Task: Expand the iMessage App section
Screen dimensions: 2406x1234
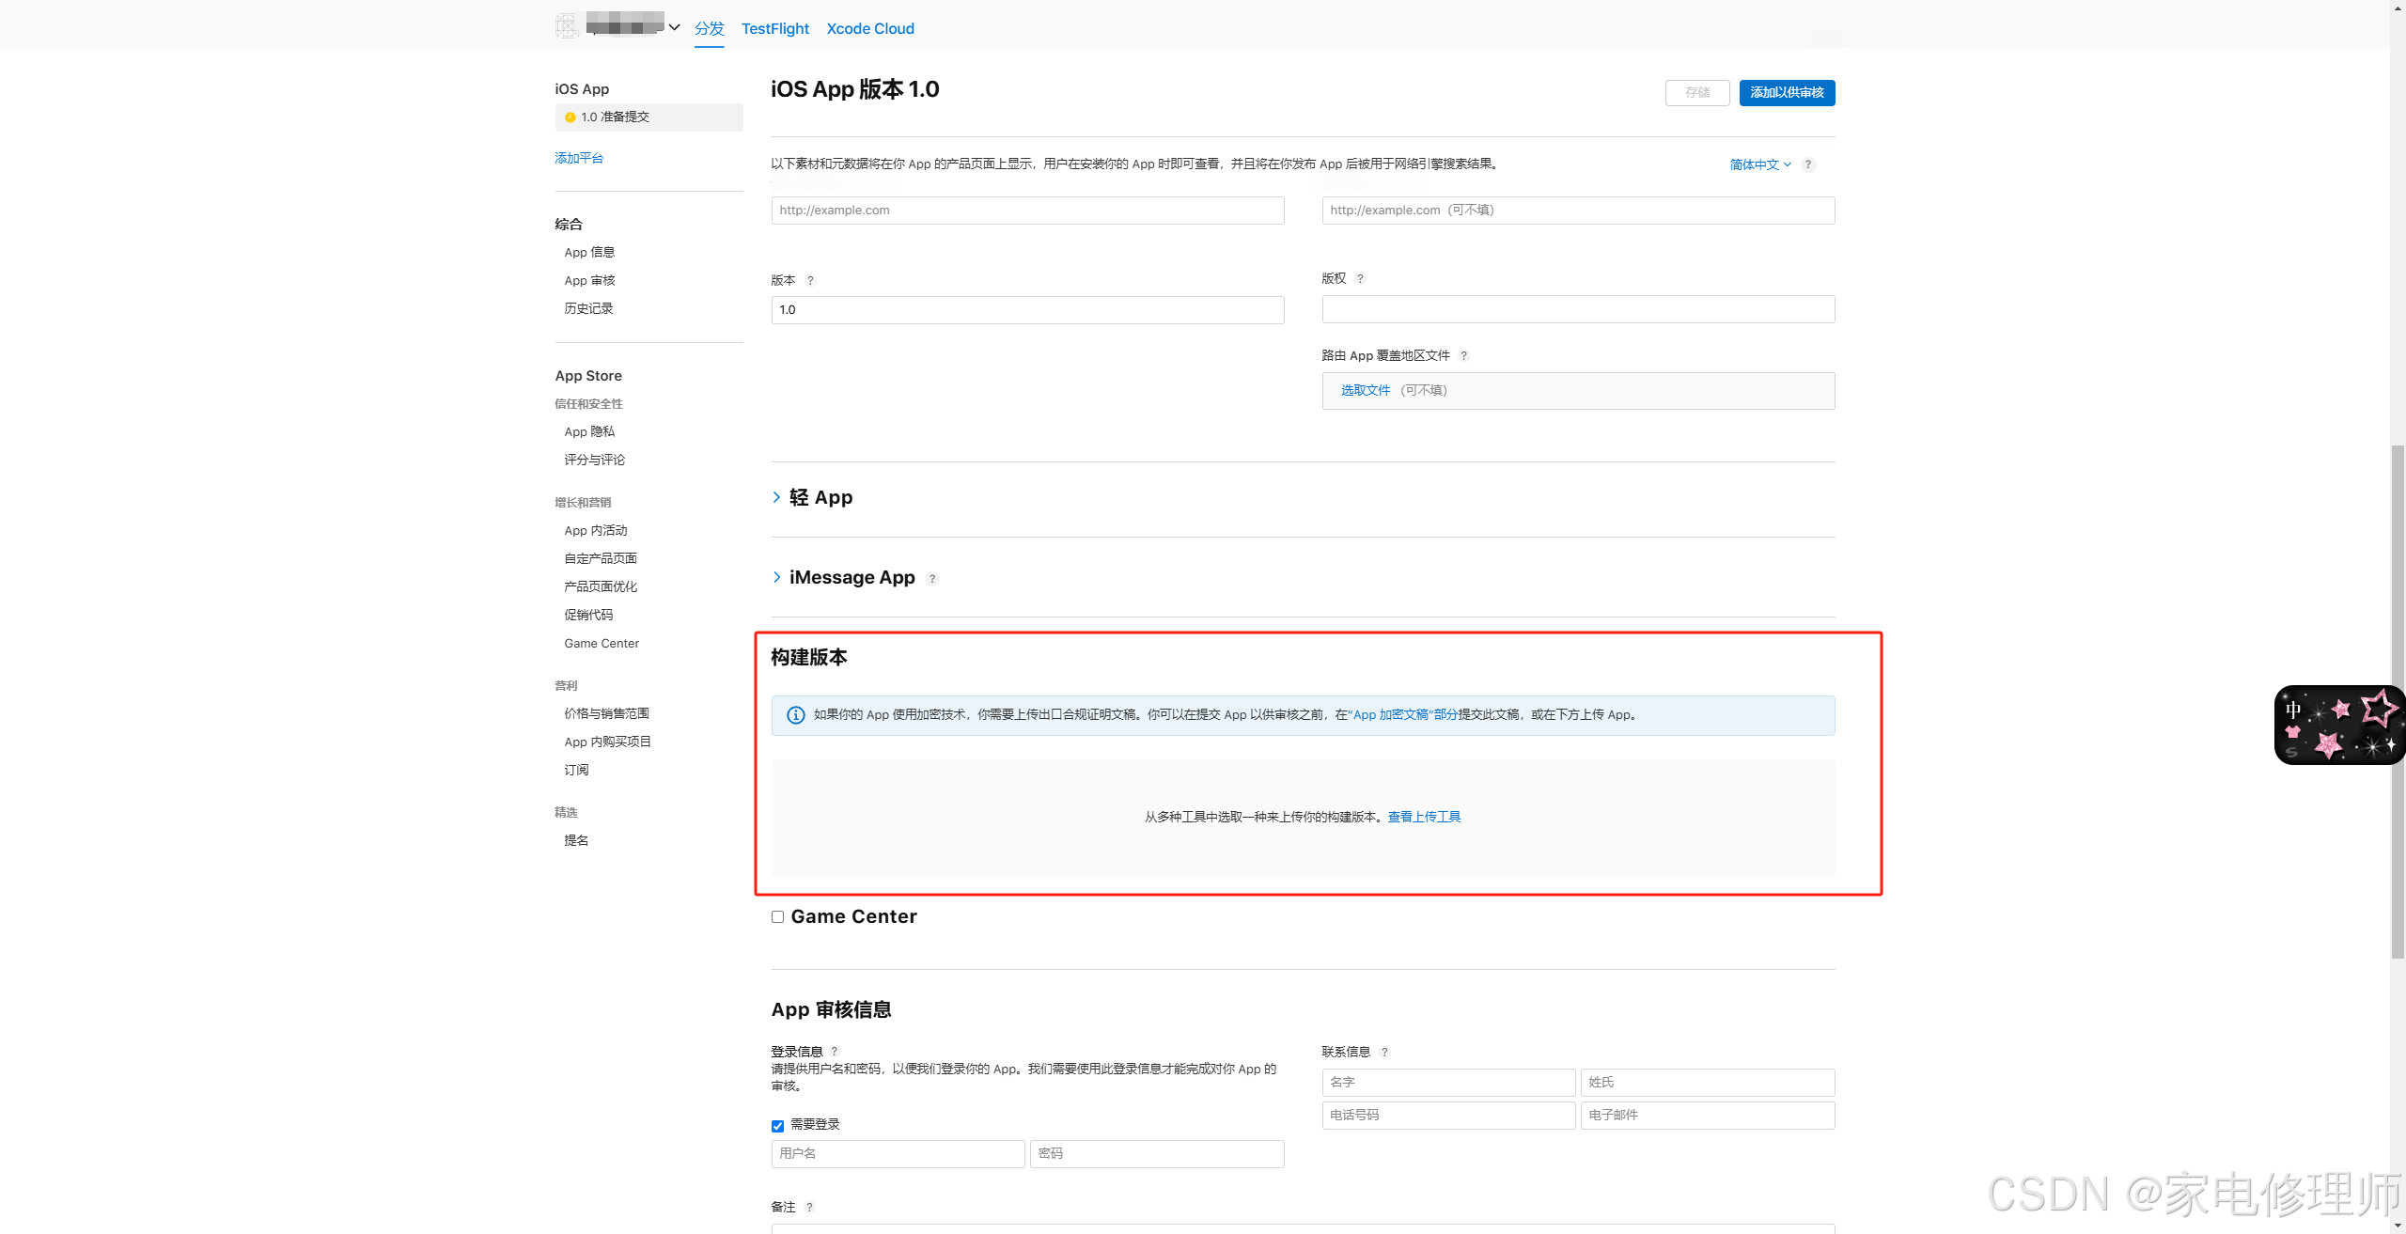Action: [x=776, y=577]
